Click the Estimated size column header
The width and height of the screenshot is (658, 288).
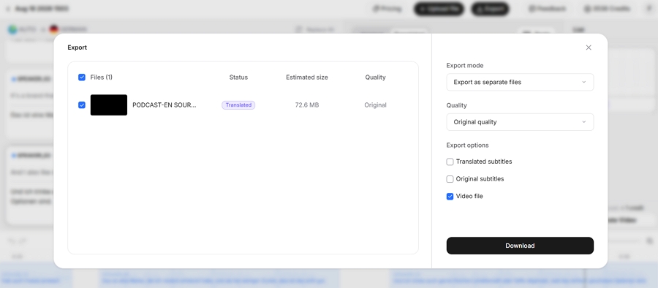307,77
